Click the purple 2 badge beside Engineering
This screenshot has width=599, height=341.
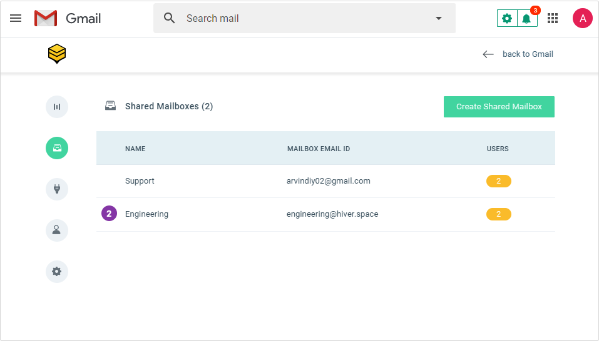(109, 214)
